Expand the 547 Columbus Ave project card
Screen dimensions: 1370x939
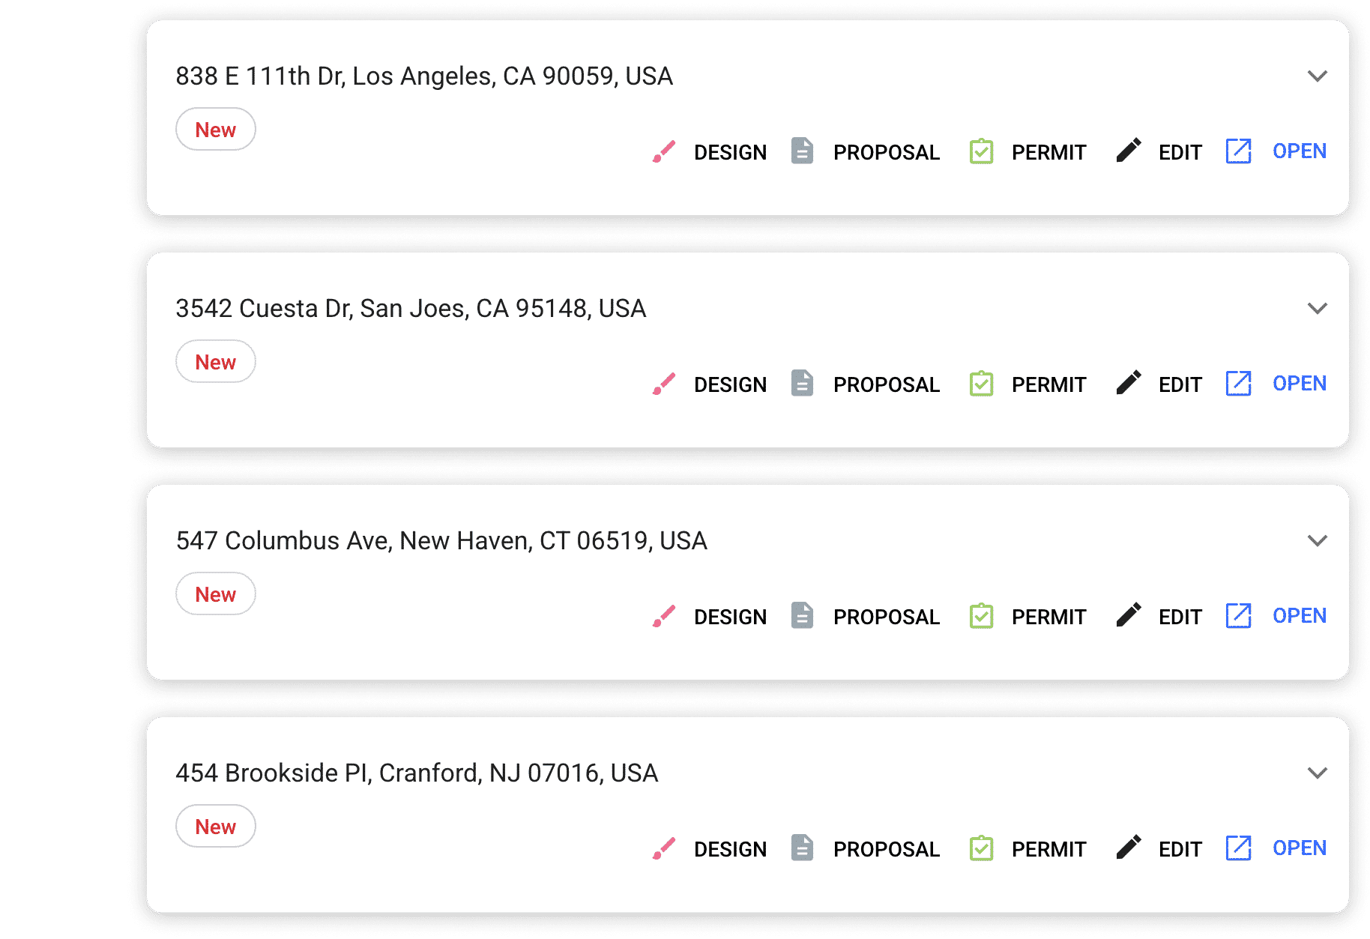click(x=1317, y=541)
